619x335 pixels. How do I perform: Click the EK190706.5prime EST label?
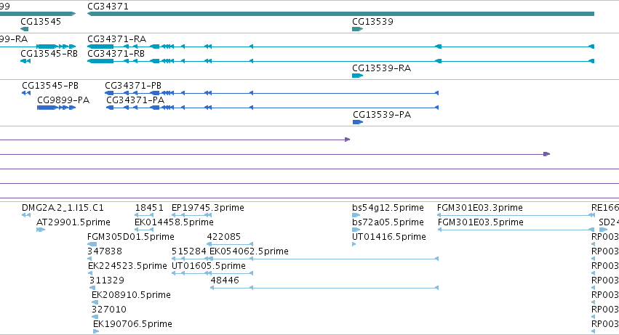[x=132, y=324]
